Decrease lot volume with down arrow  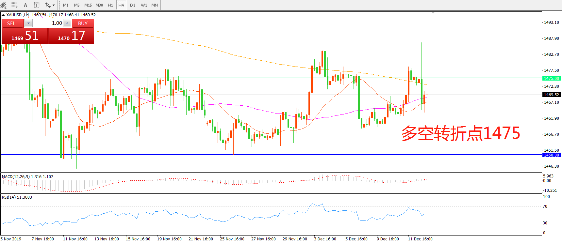coord(28,23)
